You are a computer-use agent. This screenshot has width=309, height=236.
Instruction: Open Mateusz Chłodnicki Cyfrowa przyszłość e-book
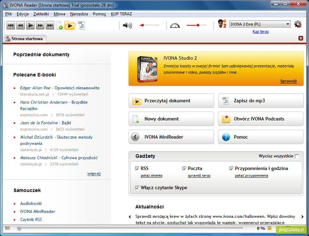click(x=59, y=157)
